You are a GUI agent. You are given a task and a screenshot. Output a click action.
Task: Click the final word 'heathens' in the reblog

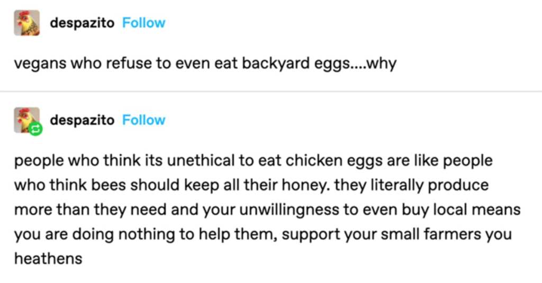tap(48, 259)
